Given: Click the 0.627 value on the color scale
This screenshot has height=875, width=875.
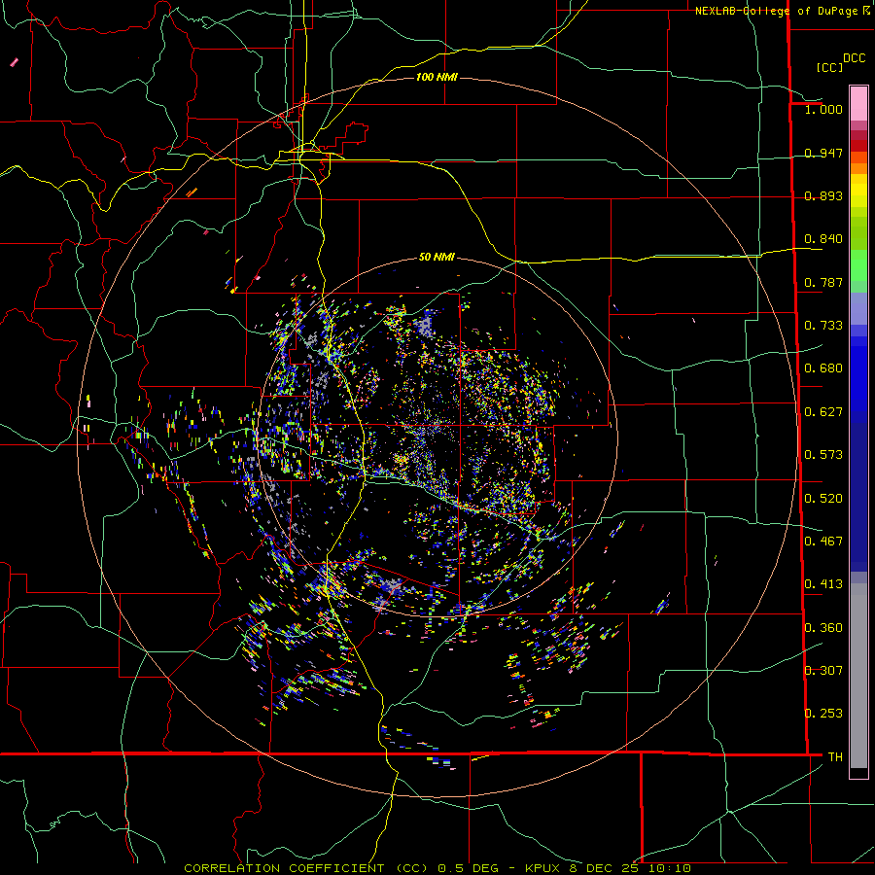Looking at the screenshot, I should pos(823,412).
